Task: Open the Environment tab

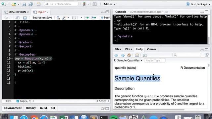Action: (13, 108)
